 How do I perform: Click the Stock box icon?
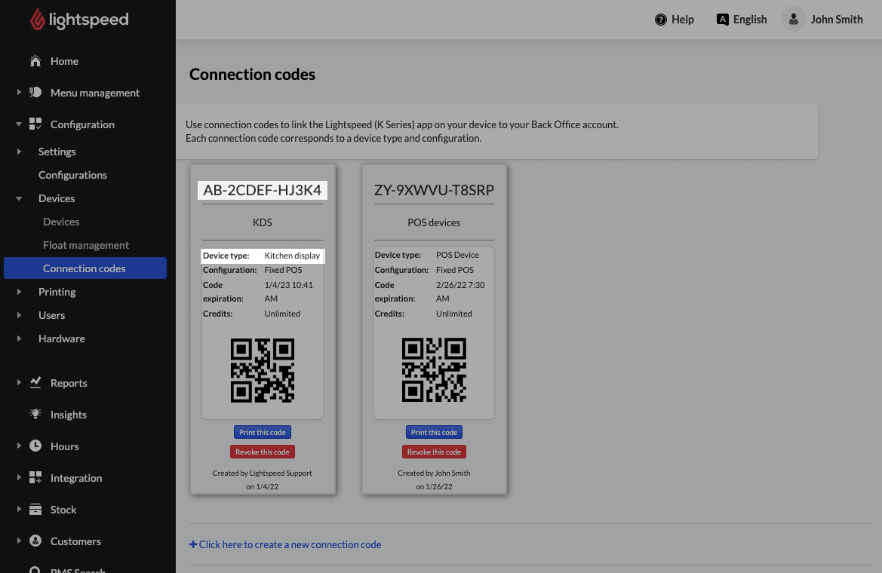[x=35, y=510]
